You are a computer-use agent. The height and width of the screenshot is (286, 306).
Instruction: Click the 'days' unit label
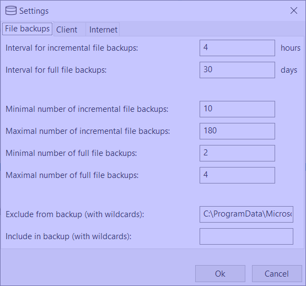(x=289, y=70)
